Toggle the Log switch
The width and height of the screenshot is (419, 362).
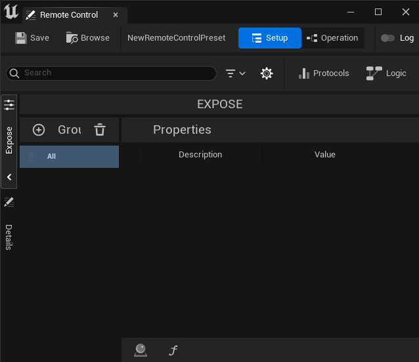point(387,38)
